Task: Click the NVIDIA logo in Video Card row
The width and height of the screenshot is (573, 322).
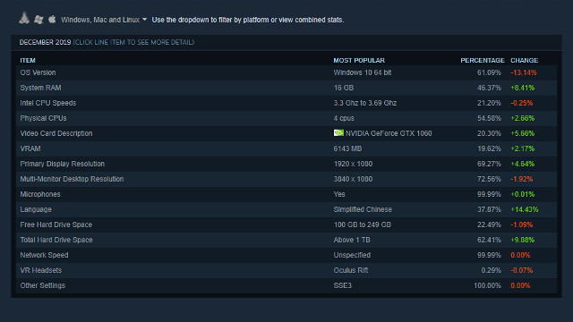Action: click(338, 133)
